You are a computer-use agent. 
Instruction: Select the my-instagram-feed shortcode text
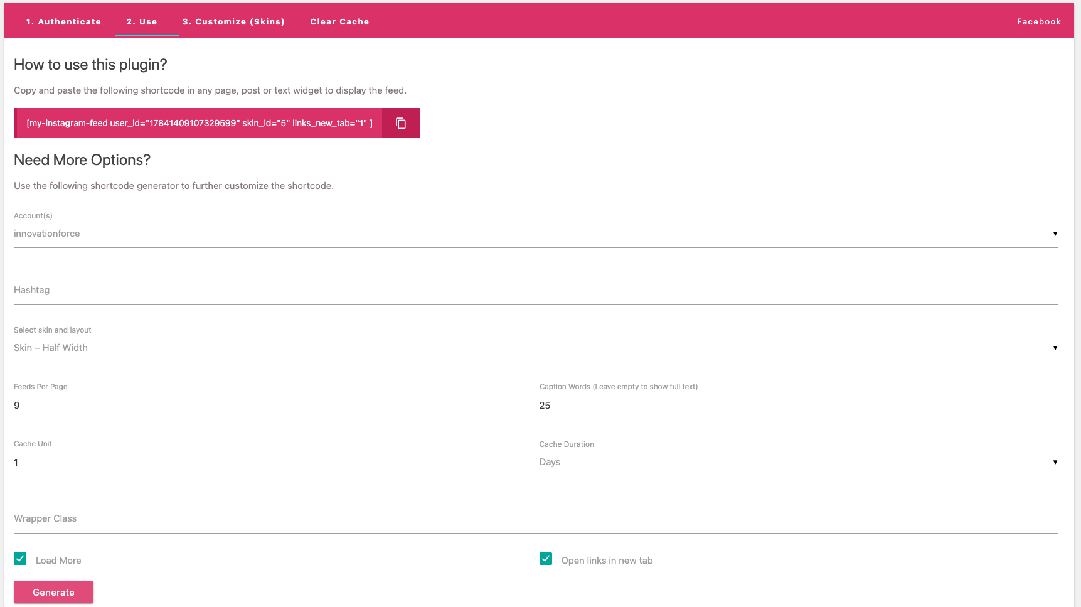pos(200,123)
